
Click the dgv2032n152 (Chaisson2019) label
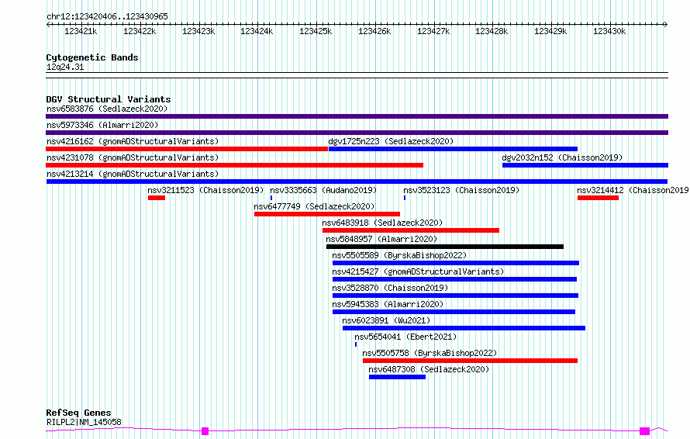point(562,157)
